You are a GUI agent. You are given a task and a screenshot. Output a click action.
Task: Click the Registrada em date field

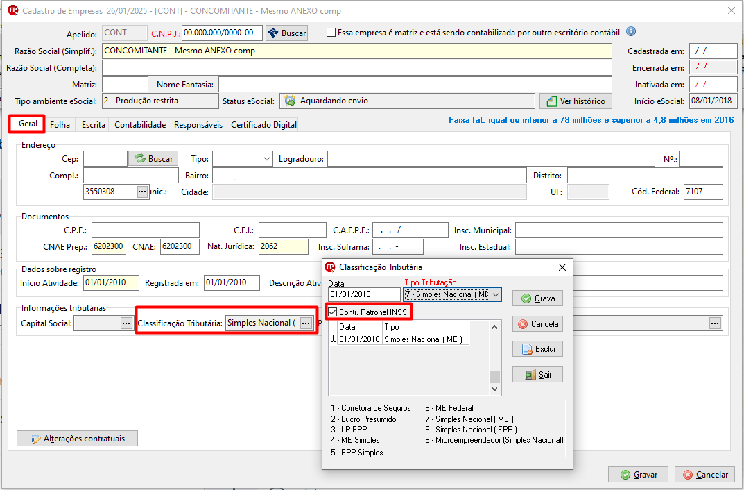tap(232, 283)
